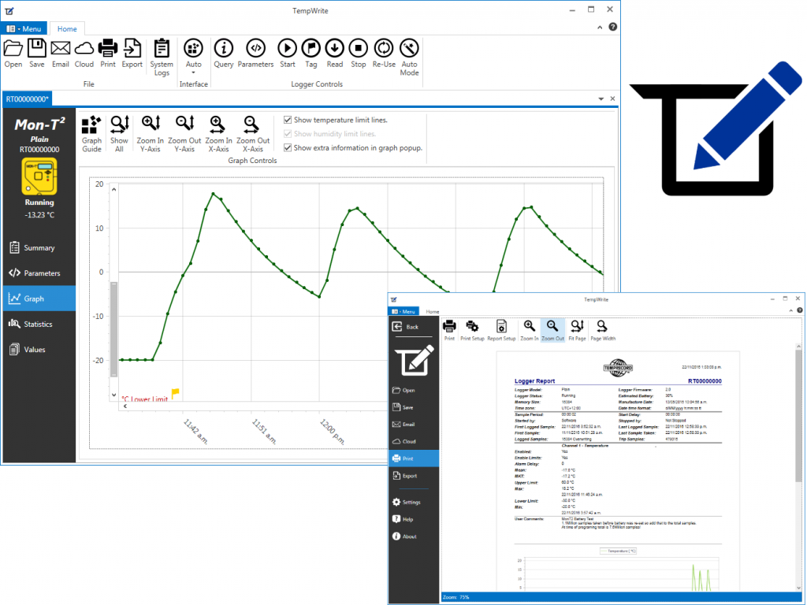807x605 pixels.
Task: Print from the main window ribbon
Action: [x=107, y=53]
